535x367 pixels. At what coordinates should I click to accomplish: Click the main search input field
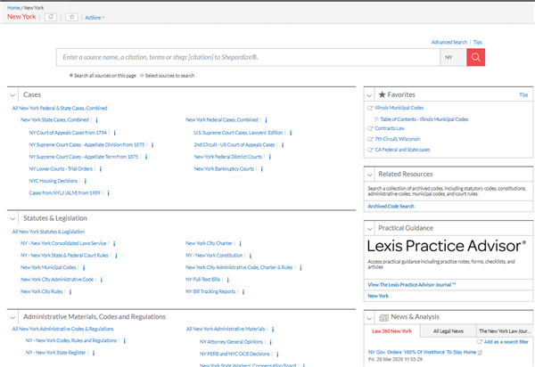[248, 57]
